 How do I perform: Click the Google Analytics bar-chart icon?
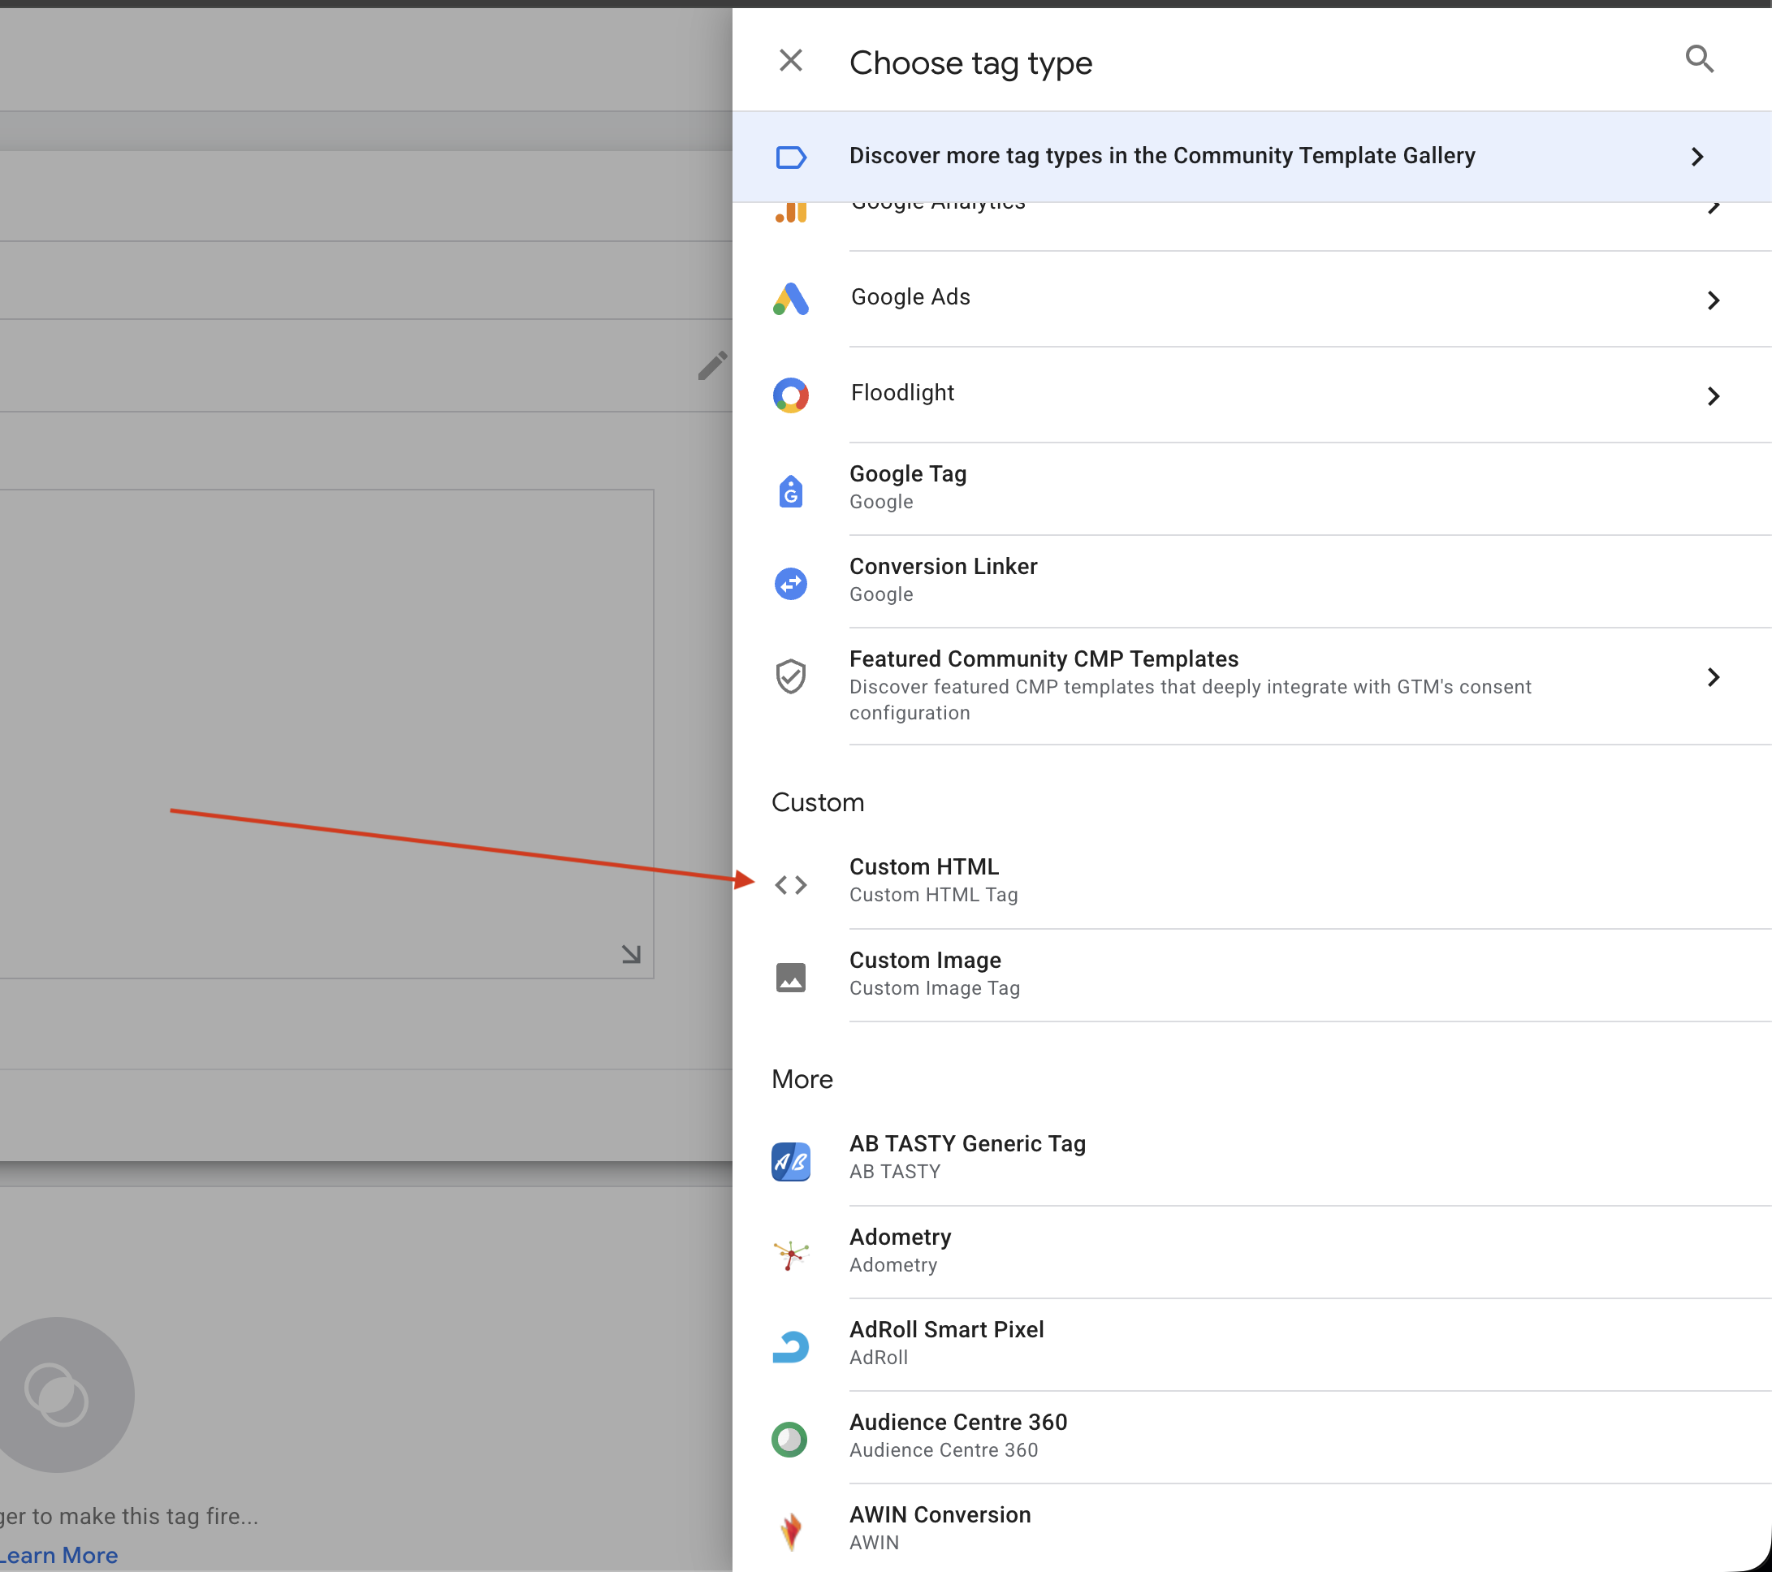[791, 212]
